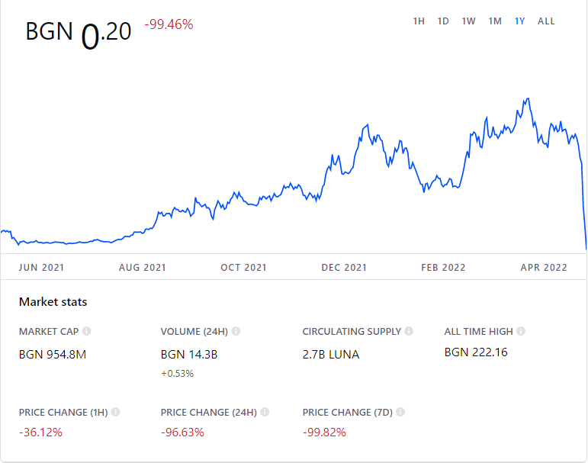Show the ALL time price history
588x463 pixels.
click(x=546, y=21)
